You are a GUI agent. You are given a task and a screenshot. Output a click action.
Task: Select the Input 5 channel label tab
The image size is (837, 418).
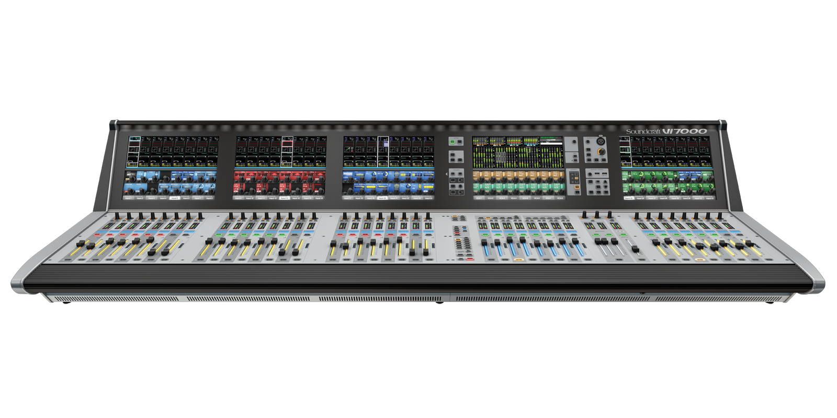[175, 199]
